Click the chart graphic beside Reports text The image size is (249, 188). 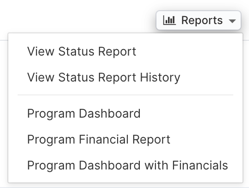pyautogui.click(x=169, y=20)
